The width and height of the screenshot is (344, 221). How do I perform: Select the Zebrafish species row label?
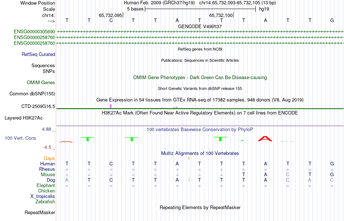[x=45, y=202]
